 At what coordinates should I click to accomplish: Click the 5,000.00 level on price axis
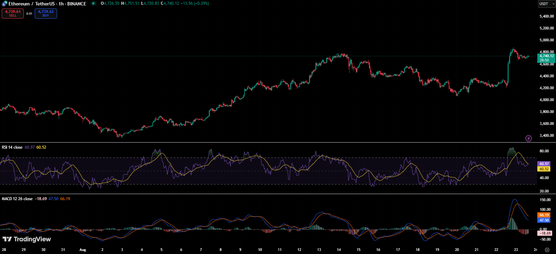pos(546,40)
